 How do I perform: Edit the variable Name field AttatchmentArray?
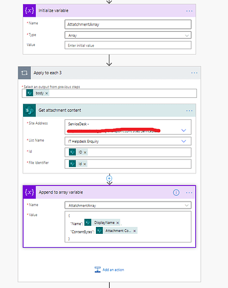128,24
